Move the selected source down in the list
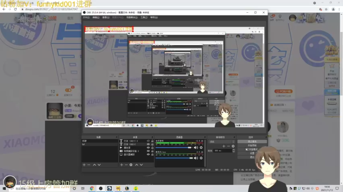This screenshot has height=192, width=343. [141, 165]
